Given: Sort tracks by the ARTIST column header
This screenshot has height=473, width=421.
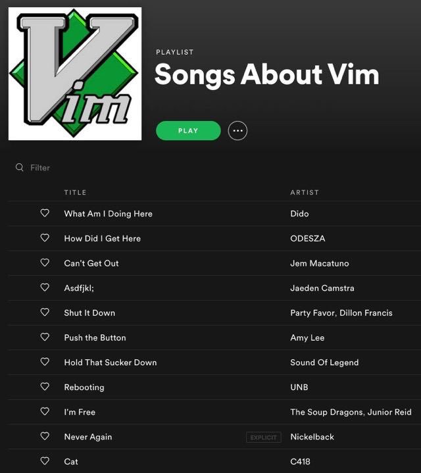Looking at the screenshot, I should point(305,193).
